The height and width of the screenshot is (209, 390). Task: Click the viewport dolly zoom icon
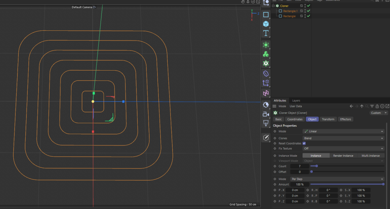click(248, 2)
